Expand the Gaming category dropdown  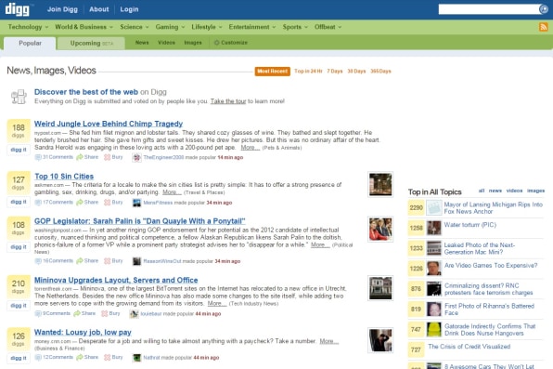[x=170, y=27]
